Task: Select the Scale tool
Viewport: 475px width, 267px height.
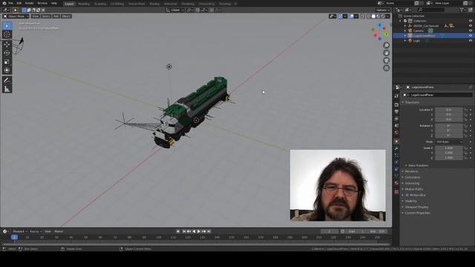Action: coord(7,62)
